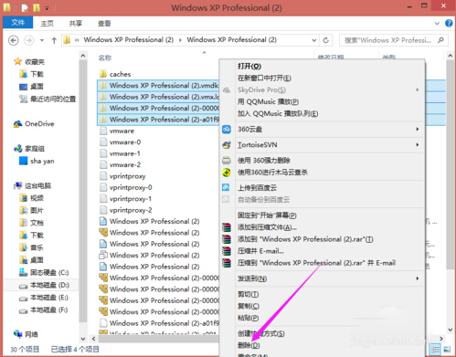Viewport: 456px width, 357px height.
Task: Select 这台电脑 in navigation pane
Action: pos(37,185)
